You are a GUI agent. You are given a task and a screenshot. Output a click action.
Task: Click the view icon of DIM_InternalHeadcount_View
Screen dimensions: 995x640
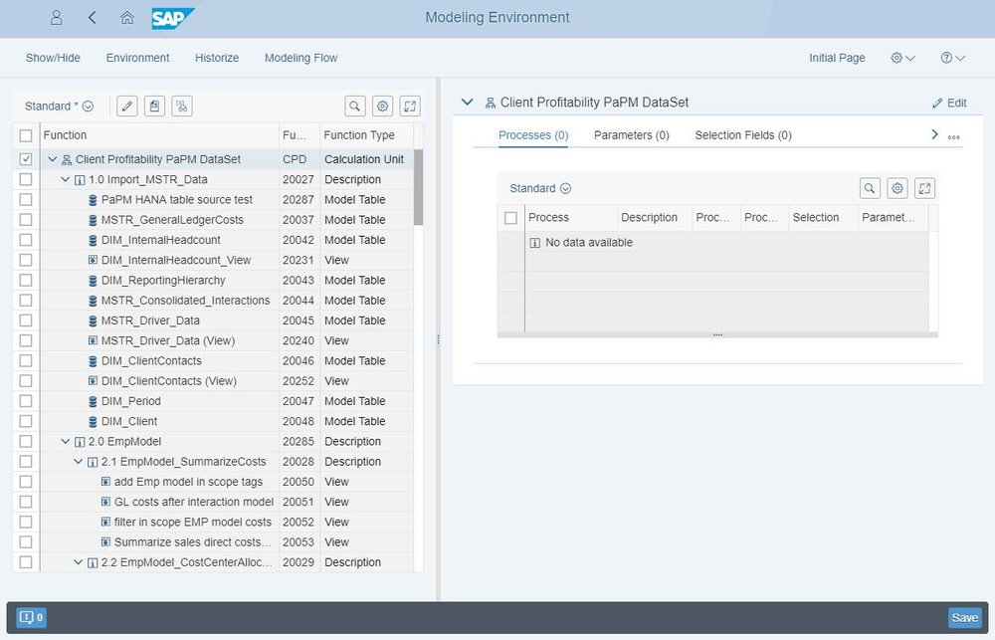tap(93, 261)
